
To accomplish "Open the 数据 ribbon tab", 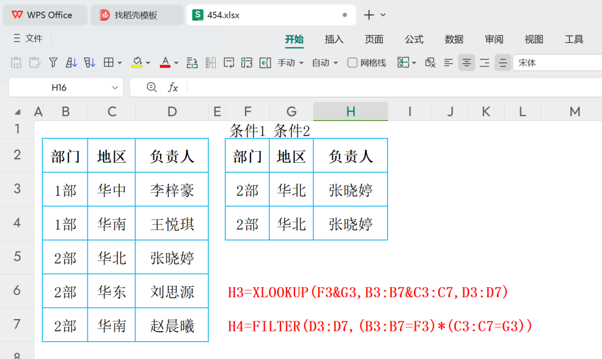I will point(454,39).
